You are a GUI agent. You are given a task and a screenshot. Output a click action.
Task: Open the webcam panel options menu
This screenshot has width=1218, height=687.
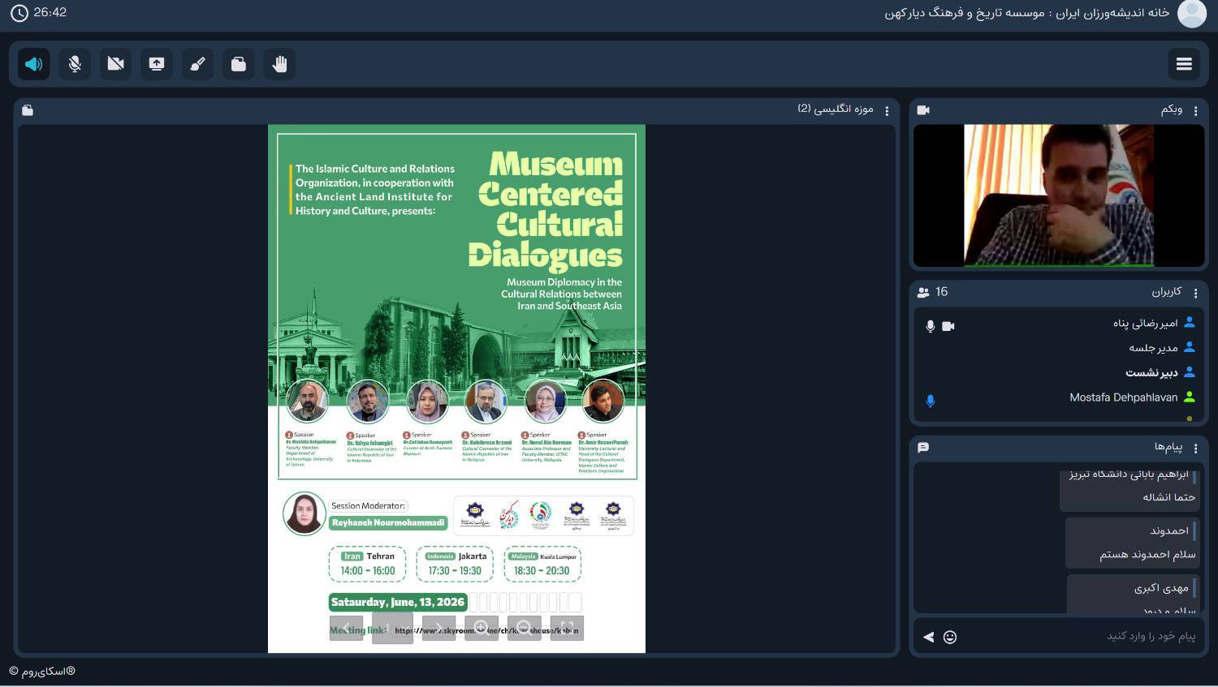tap(1195, 110)
